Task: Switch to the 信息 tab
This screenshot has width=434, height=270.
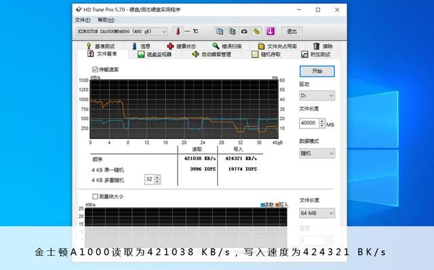Action: (142, 46)
